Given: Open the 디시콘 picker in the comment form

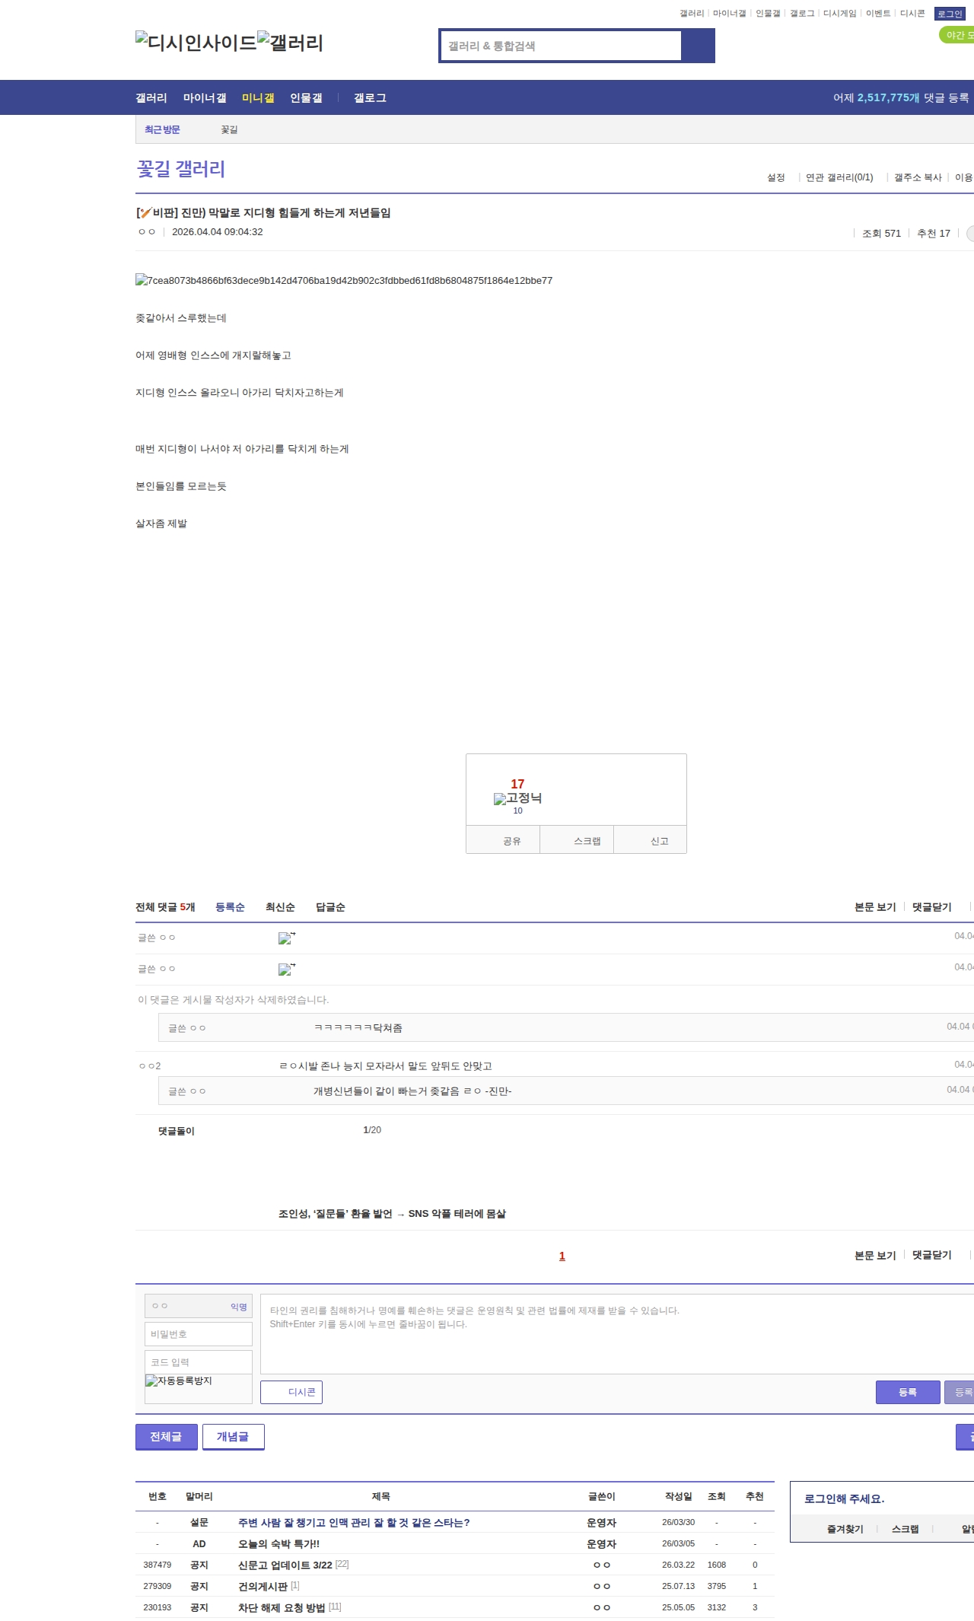Looking at the screenshot, I should 291,1392.
